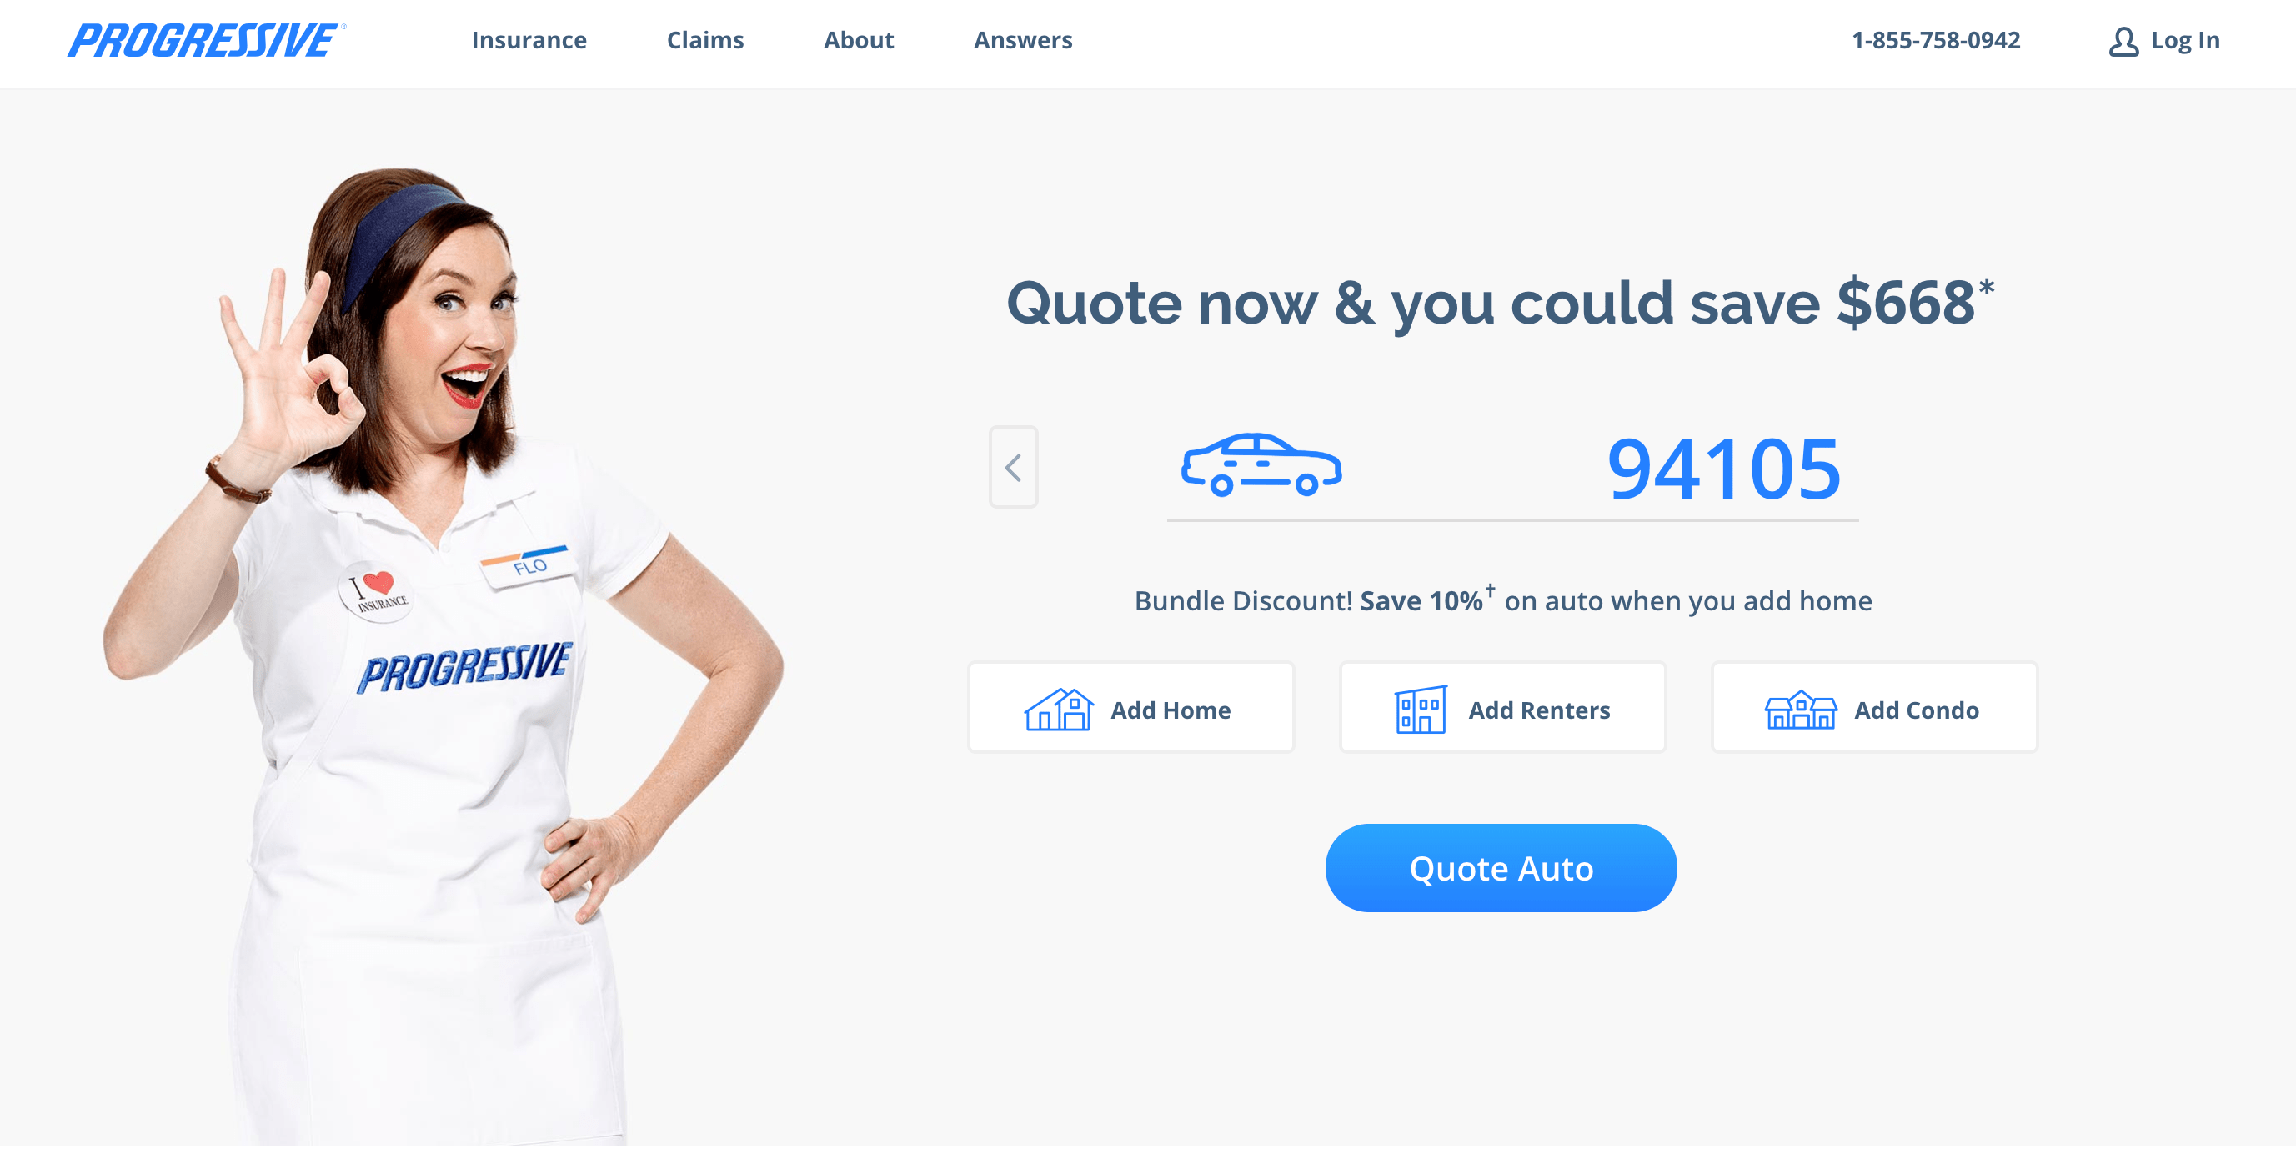Click the user profile icon beside Log In
Image resolution: width=2296 pixels, height=1149 pixels.
(x=2123, y=41)
